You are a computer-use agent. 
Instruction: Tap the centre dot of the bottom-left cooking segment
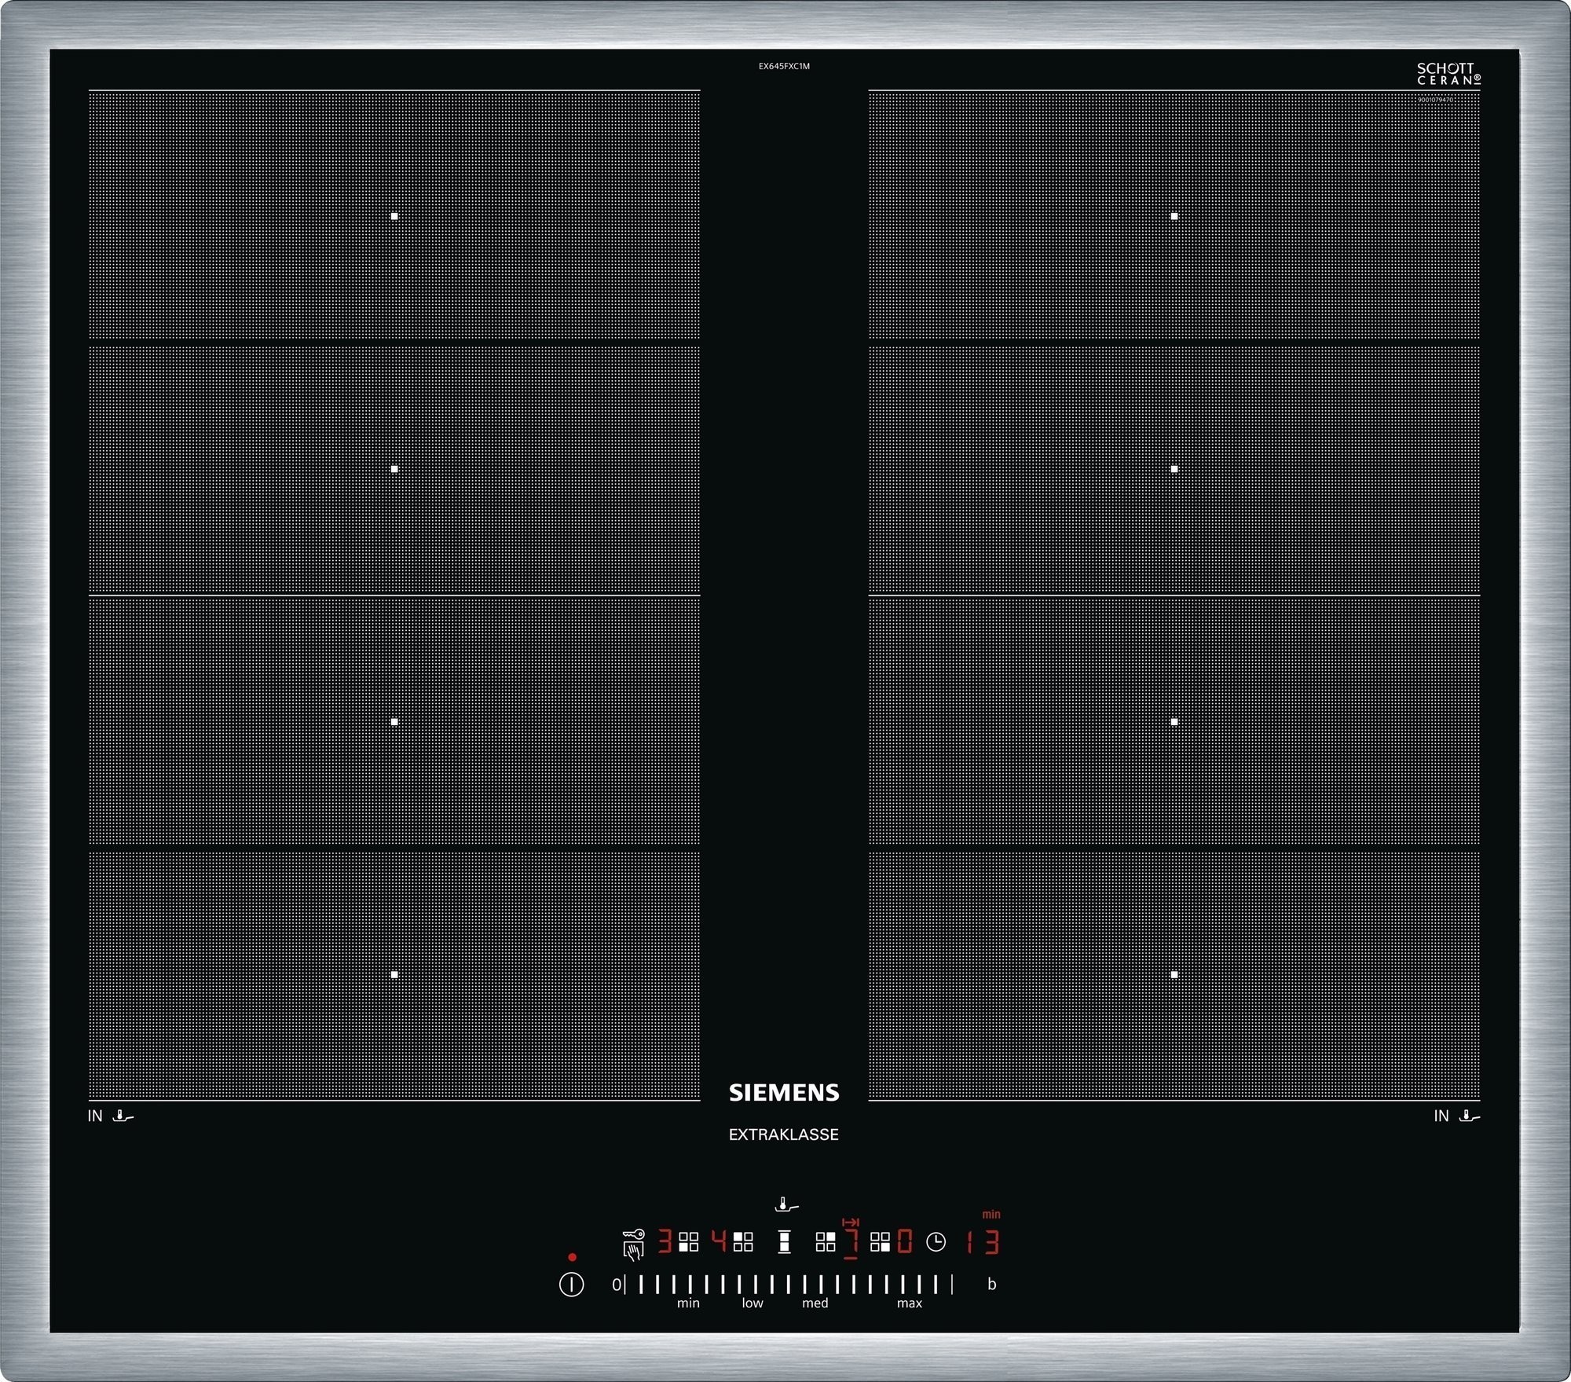(x=394, y=974)
